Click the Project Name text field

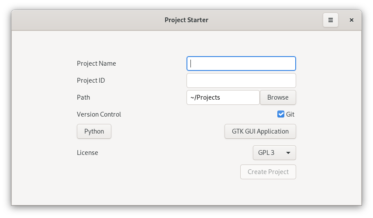click(x=241, y=64)
